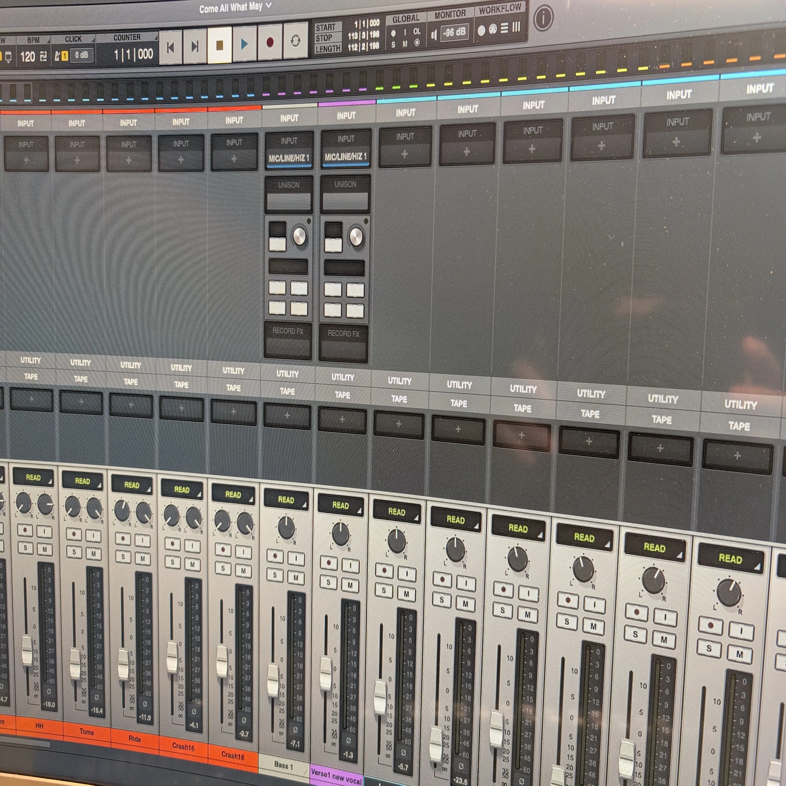786x786 pixels.
Task: Solo the Bass 1 track
Action: [275, 575]
